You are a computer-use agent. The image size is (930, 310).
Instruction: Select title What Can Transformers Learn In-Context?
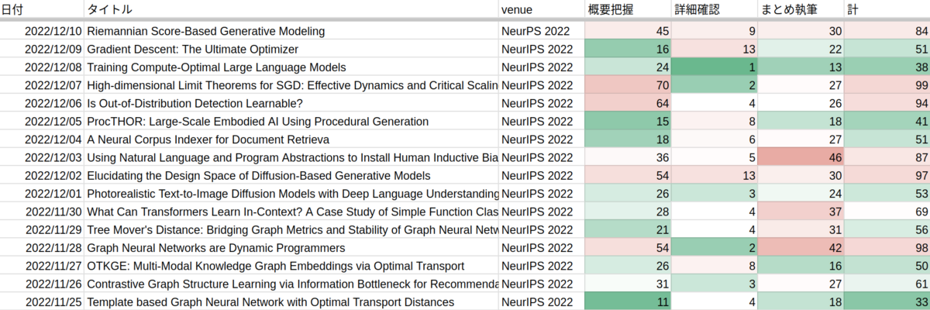(x=291, y=212)
